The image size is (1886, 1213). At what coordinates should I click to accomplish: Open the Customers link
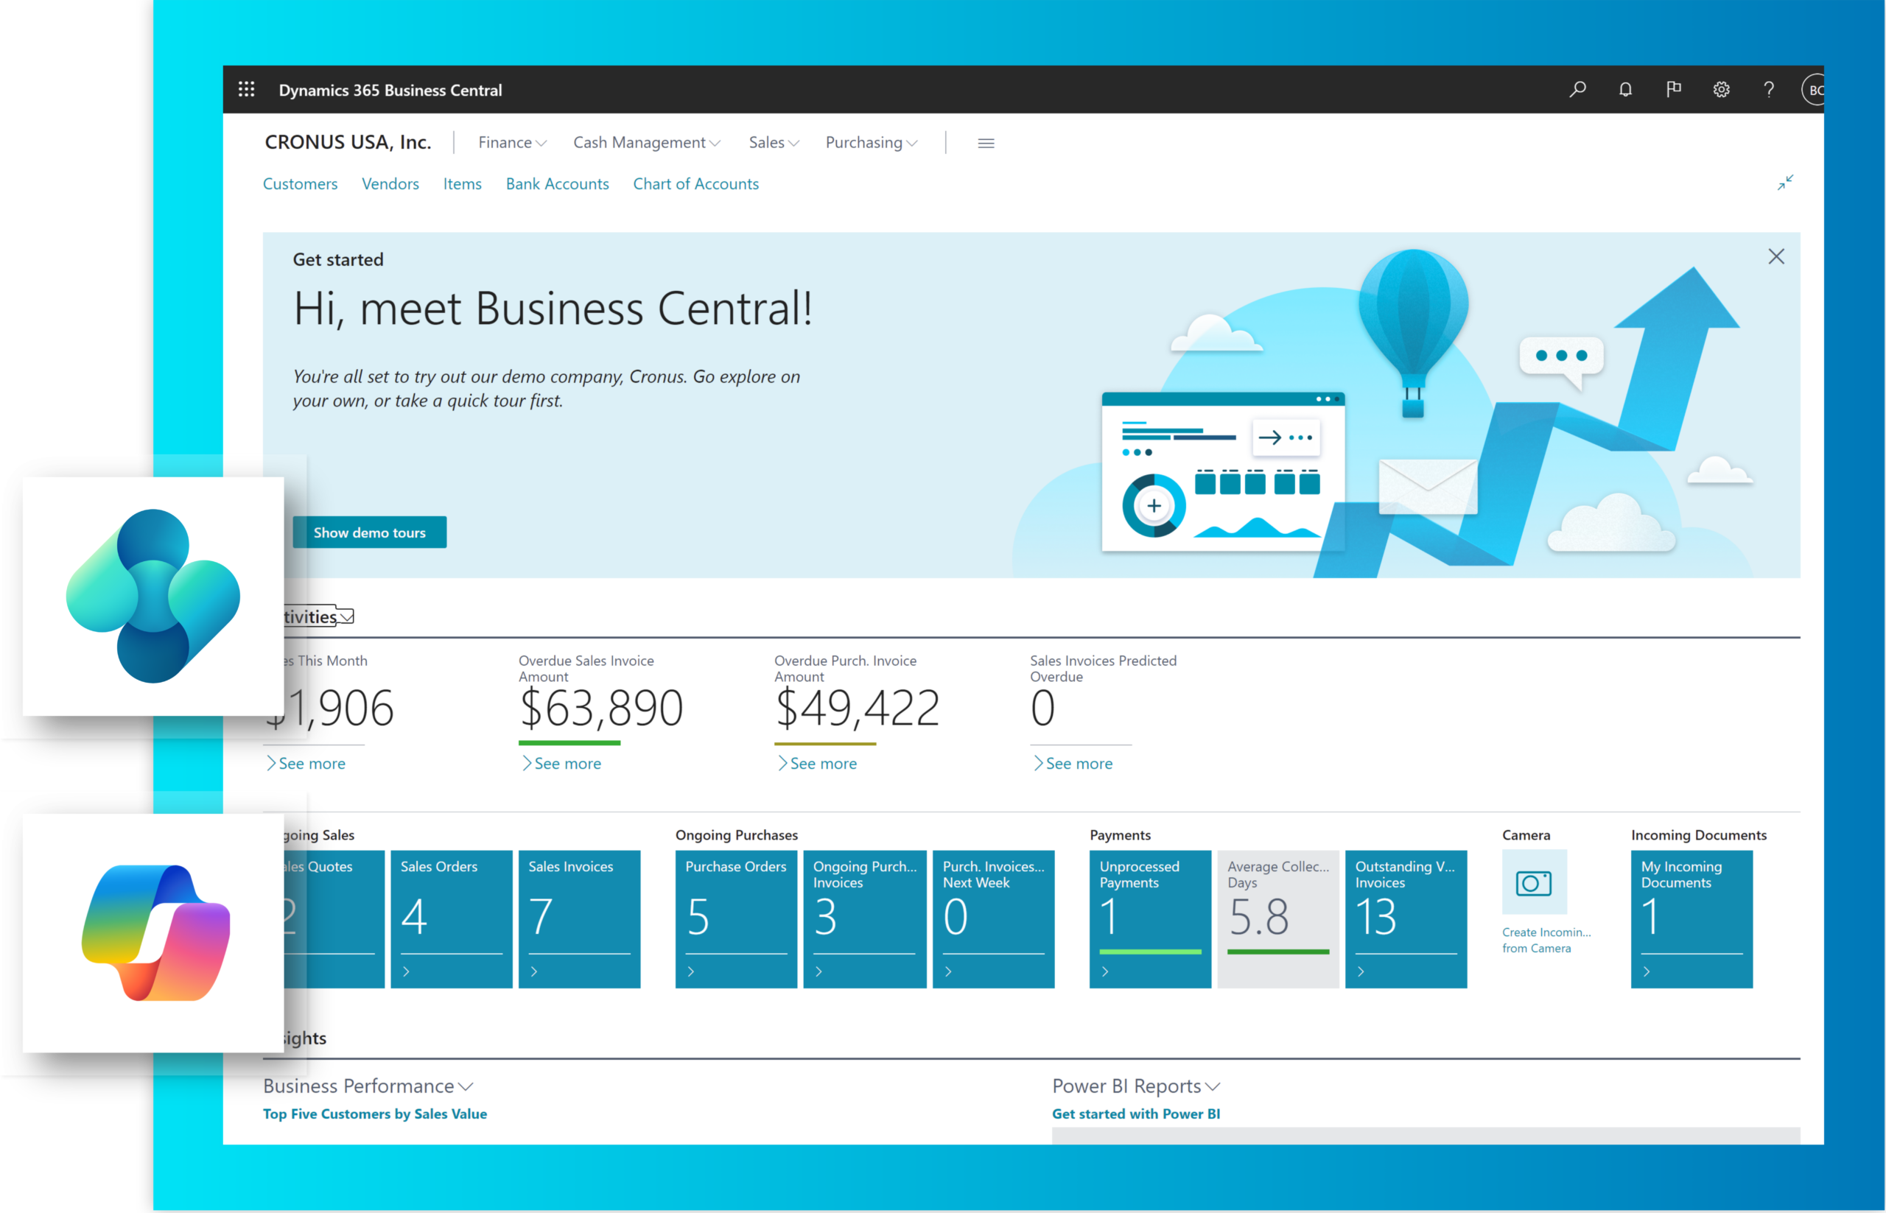coord(300,183)
